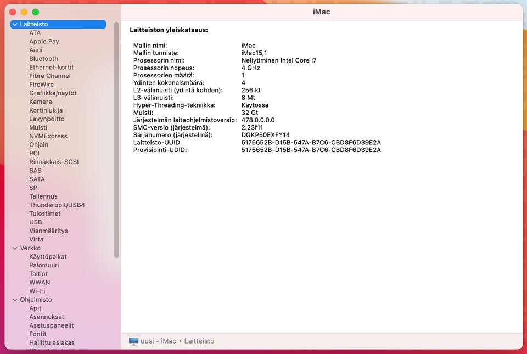Collapse the Laitteisto section chevron
This screenshot has height=354, width=527.
click(15, 24)
